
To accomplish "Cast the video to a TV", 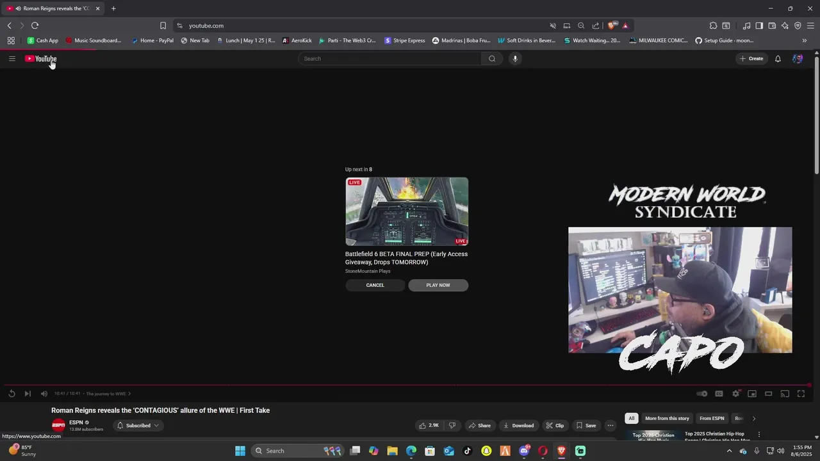I will click(x=785, y=394).
